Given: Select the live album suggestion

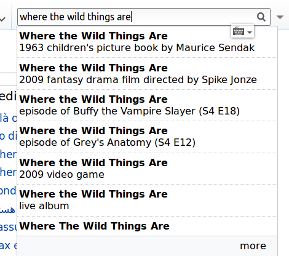Looking at the screenshot, I should pyautogui.click(x=147, y=200).
